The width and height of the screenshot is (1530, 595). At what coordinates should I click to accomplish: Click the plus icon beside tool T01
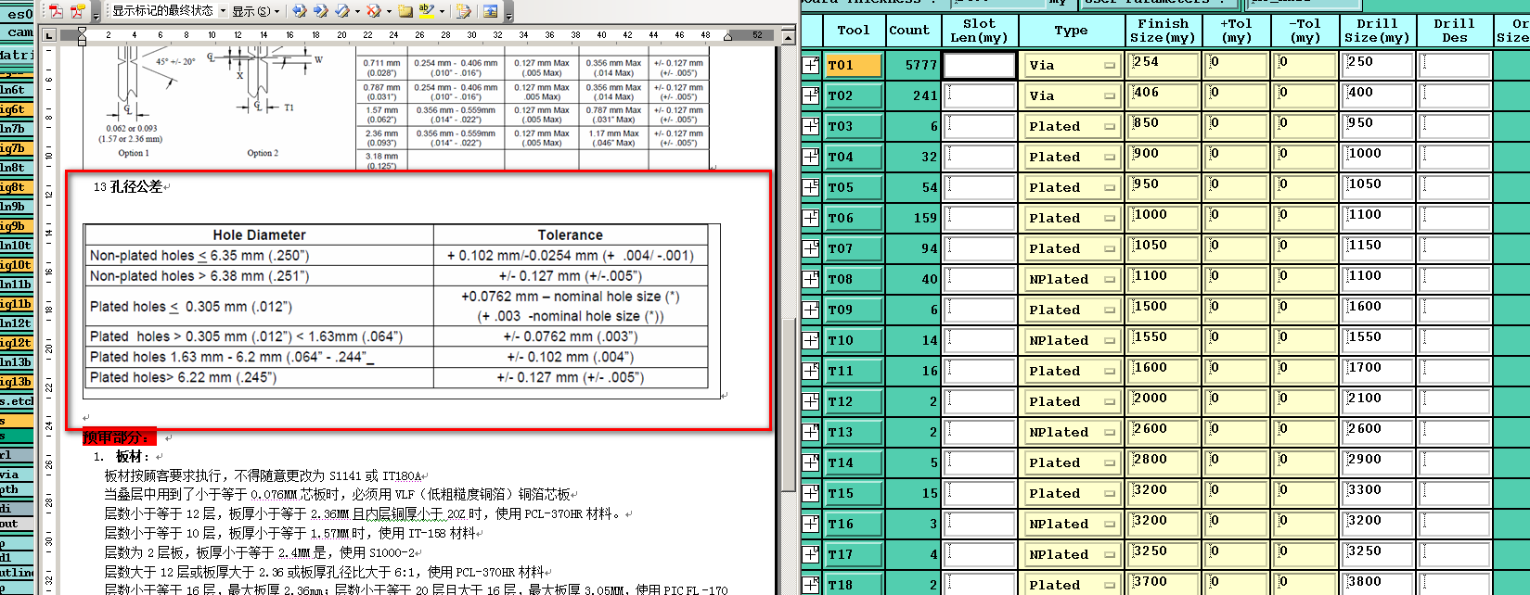(x=811, y=65)
